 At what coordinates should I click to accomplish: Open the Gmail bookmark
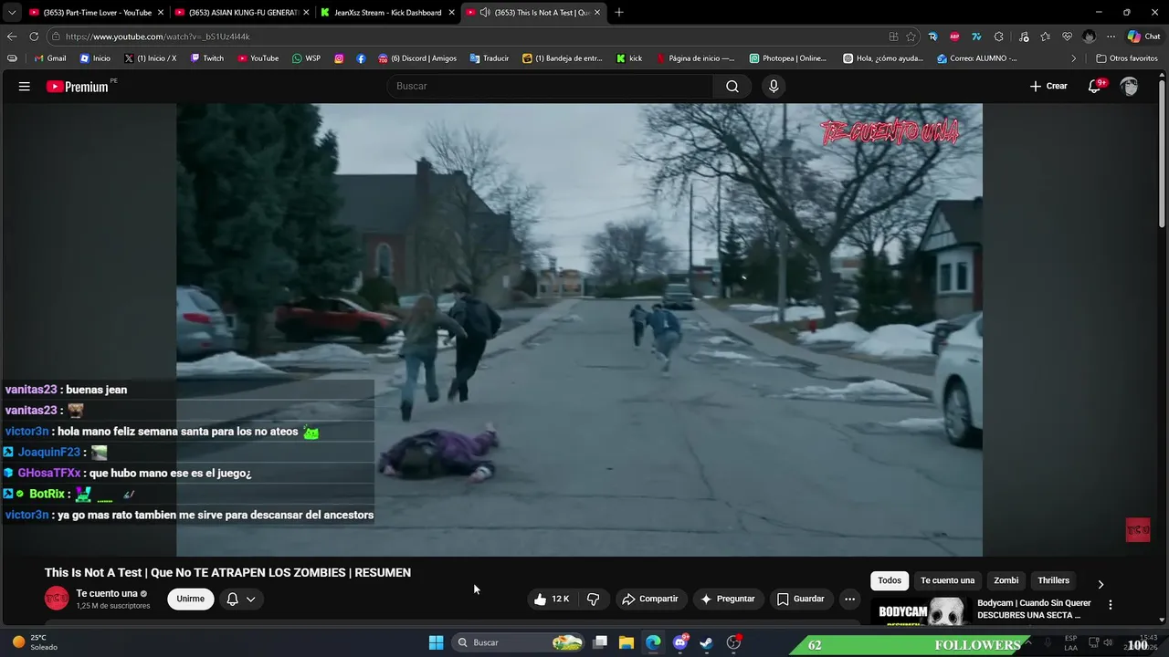click(49, 58)
